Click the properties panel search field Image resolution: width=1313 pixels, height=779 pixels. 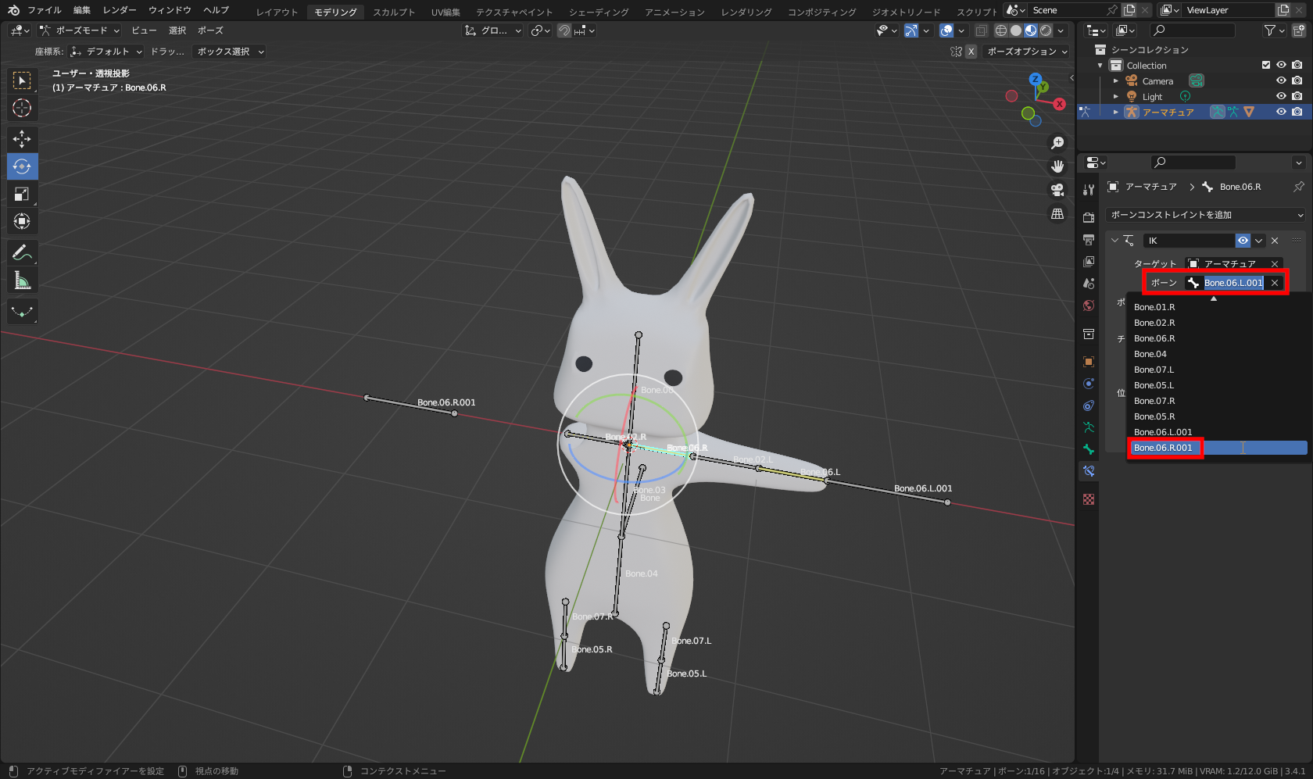[x=1193, y=163]
